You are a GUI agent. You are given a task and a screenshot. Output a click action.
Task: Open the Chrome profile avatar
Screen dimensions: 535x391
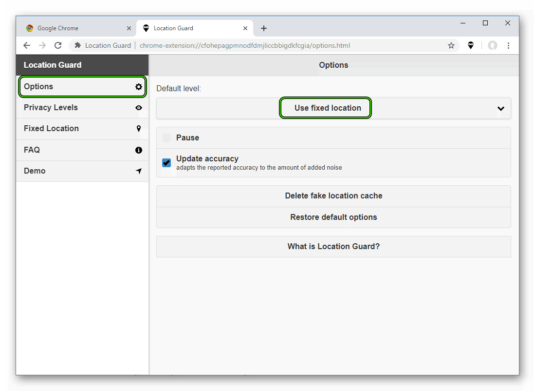(x=492, y=45)
